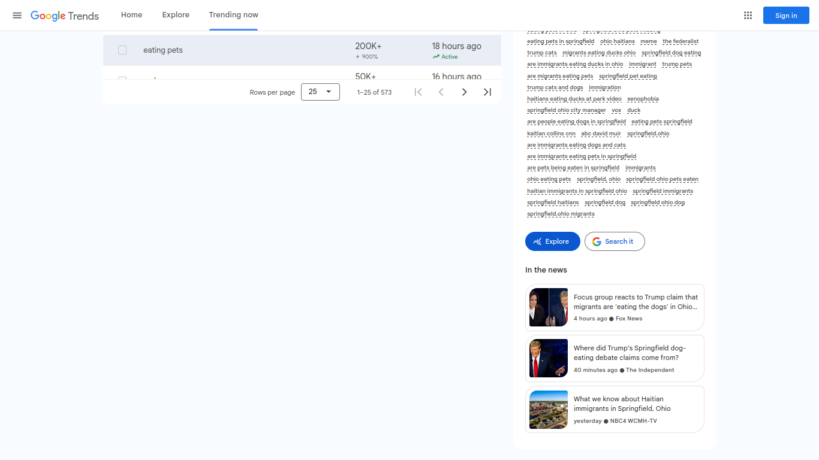The image size is (819, 460).
Task: Click the 'eating pets in springfield' query tag
Action: (x=561, y=41)
